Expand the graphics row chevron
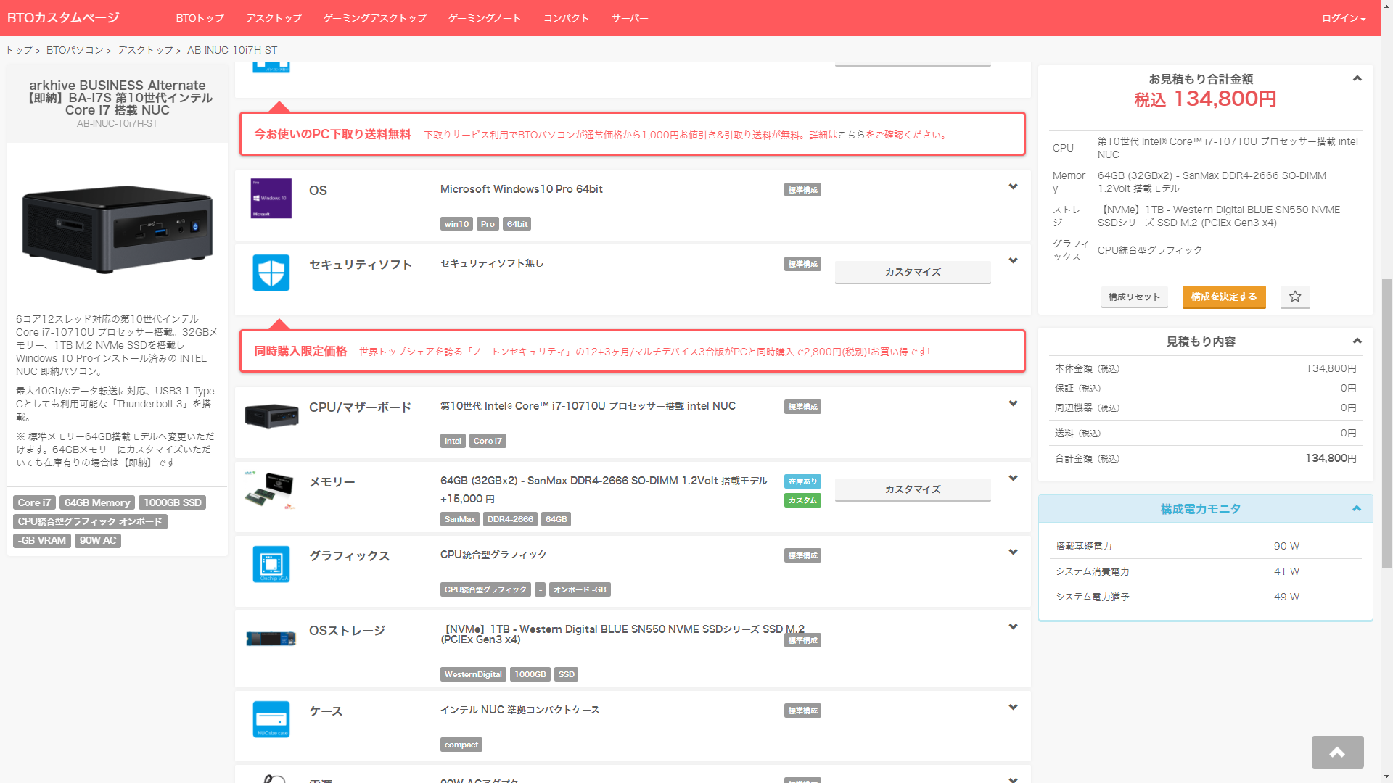 [x=1013, y=552]
